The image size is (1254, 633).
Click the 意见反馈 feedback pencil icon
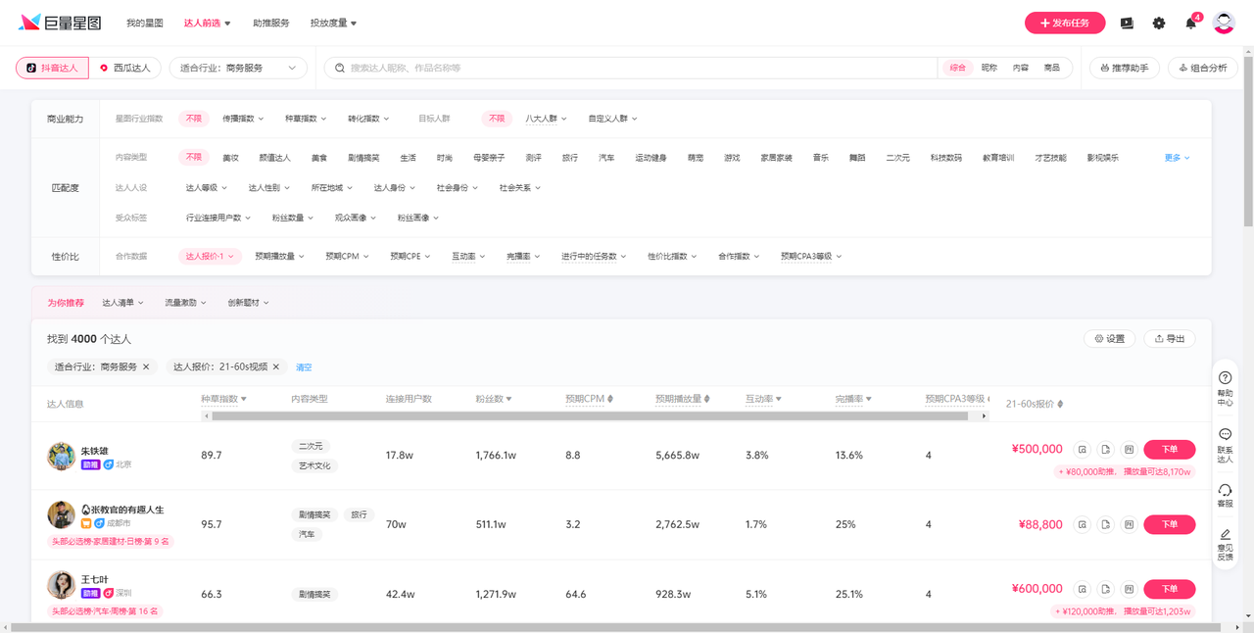pos(1225,536)
